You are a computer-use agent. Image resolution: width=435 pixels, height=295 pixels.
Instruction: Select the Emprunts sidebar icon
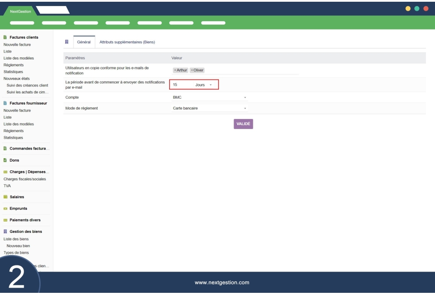pos(6,209)
